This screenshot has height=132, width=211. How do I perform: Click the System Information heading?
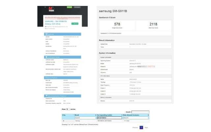pos(107,53)
